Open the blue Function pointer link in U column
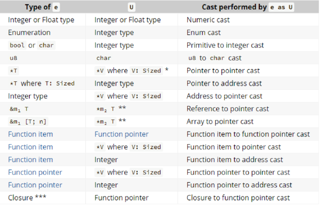The height and width of the screenshot is (208, 320). 121,134
